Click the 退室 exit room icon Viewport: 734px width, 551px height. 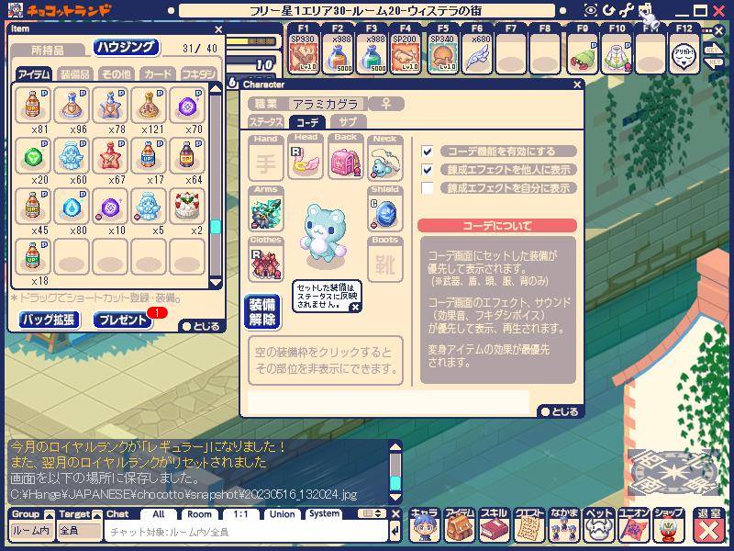[x=708, y=525]
